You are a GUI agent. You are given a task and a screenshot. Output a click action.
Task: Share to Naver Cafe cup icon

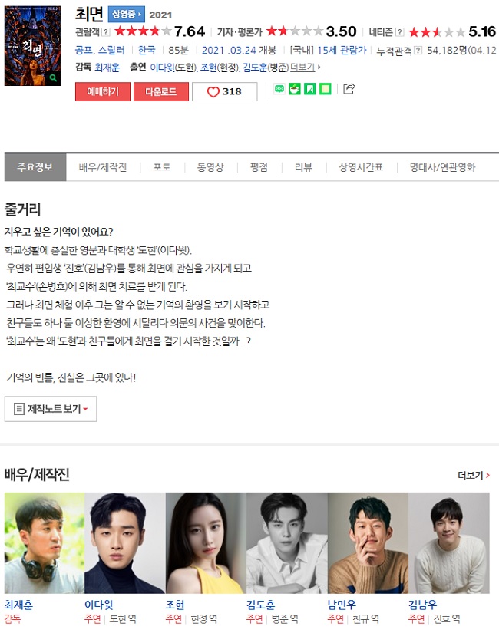tap(295, 89)
